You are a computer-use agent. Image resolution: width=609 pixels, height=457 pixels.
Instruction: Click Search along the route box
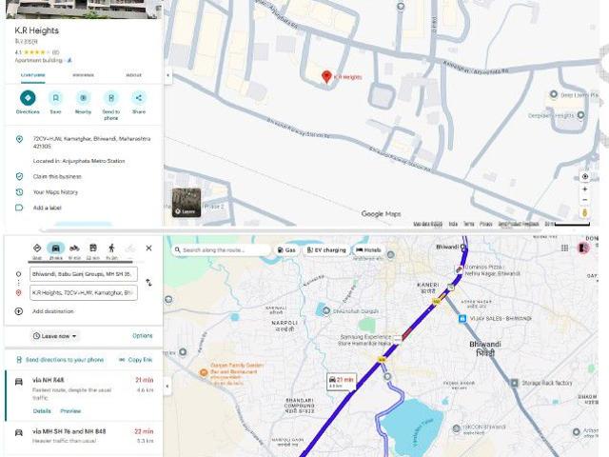(x=222, y=249)
